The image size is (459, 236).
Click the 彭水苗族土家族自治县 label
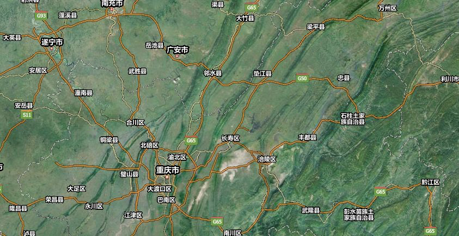(358, 214)
